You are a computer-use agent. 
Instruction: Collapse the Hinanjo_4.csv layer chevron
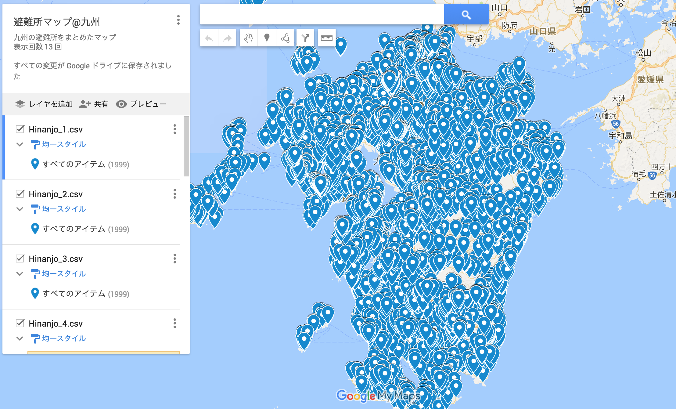pos(20,338)
